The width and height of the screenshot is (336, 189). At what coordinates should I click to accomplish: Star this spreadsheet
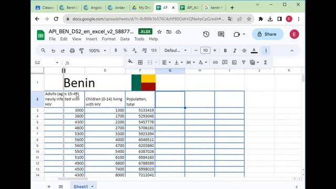pyautogui.click(x=159, y=32)
